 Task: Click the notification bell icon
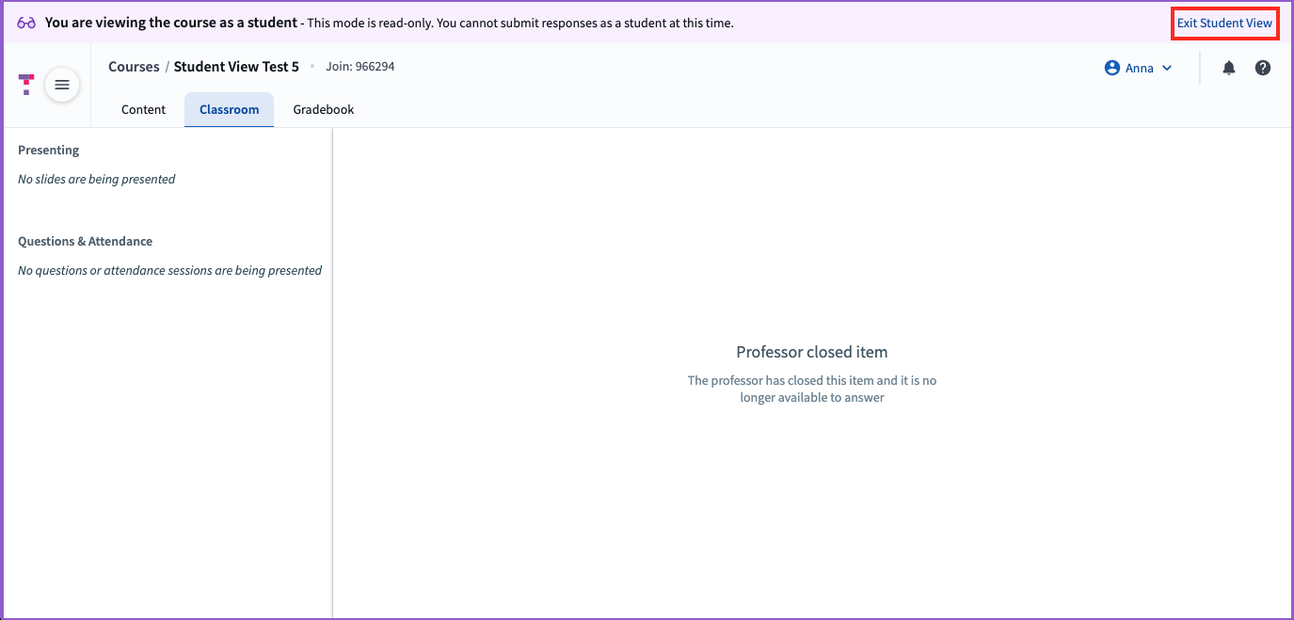tap(1228, 67)
